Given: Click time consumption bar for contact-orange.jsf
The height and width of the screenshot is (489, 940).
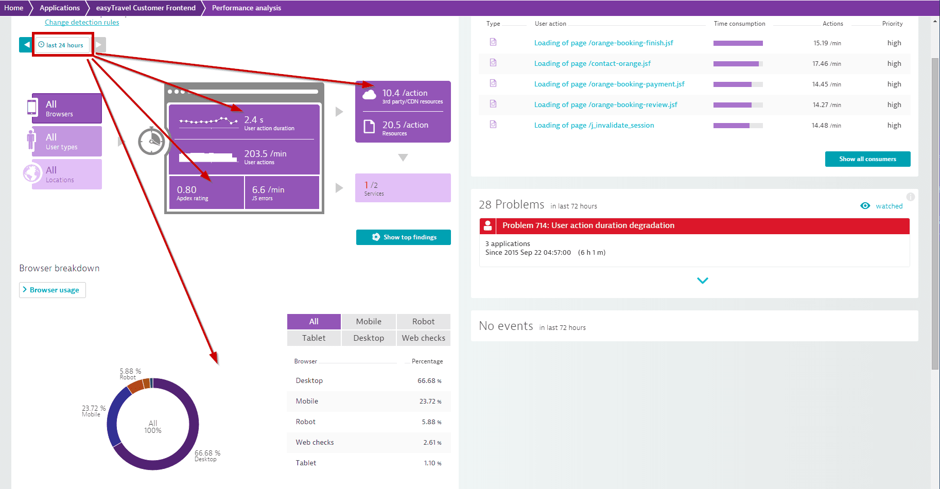Looking at the screenshot, I should click(738, 64).
